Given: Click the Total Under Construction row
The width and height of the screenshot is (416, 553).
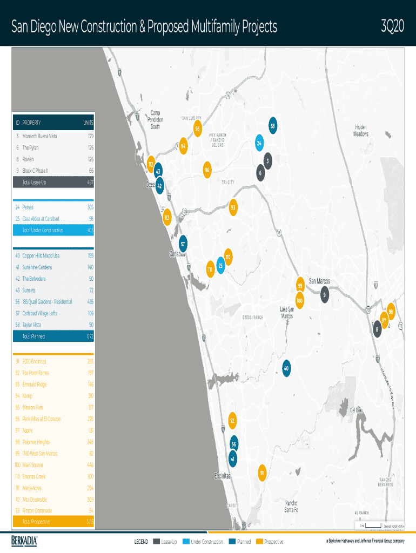Looking at the screenshot, I should click(53, 231).
